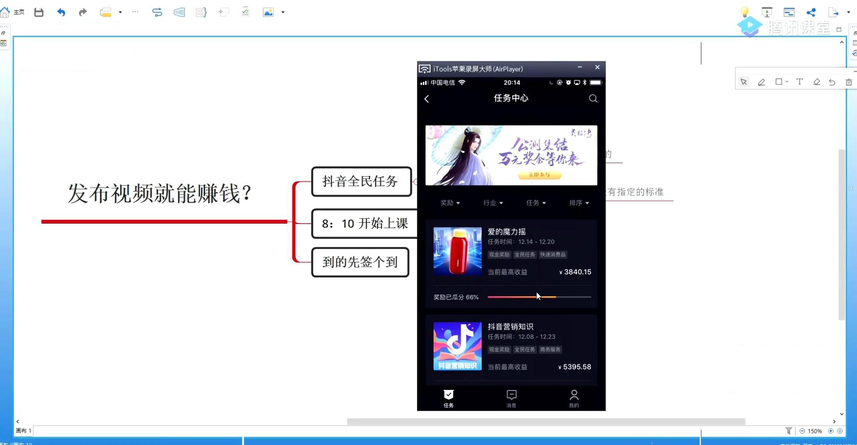Select the pointer tool in annotation toolbar
Image resolution: width=857 pixels, height=445 pixels.
[744, 82]
